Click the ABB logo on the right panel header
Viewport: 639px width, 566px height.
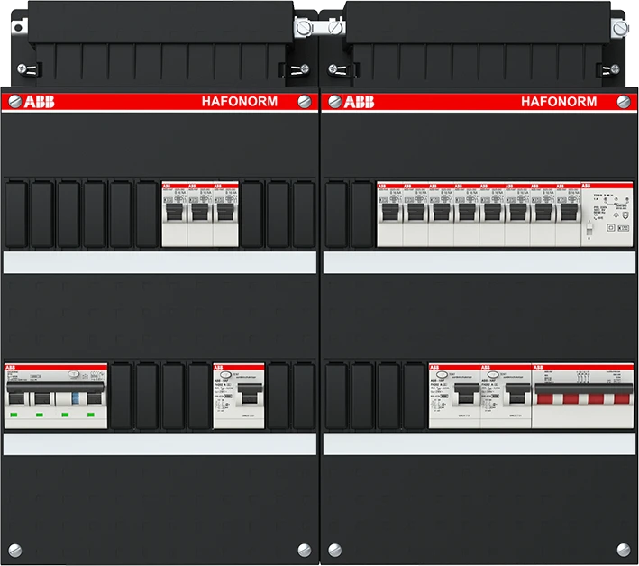(x=356, y=102)
